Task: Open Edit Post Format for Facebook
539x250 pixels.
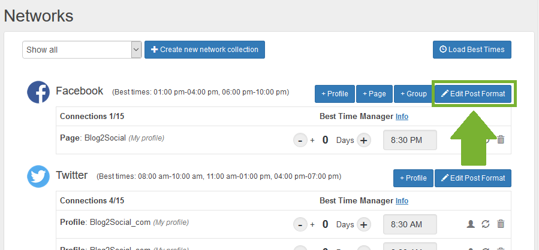Action: [472, 94]
